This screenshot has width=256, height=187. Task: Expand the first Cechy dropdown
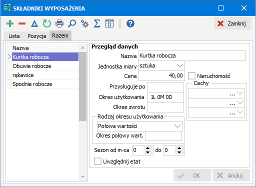240,93
